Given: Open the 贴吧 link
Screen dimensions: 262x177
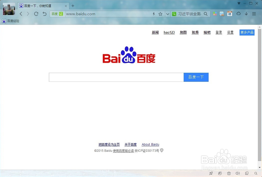Looking at the screenshot, I should pos(207,32).
